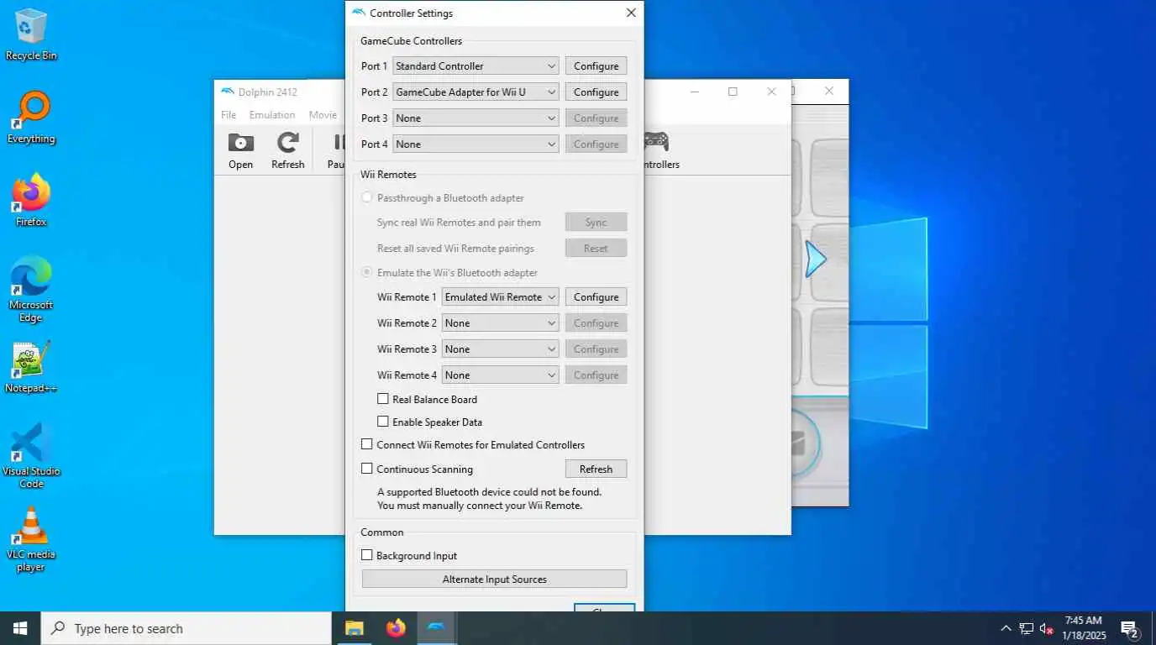Open the File menu in Dolphin
Image resolution: width=1156 pixels, height=645 pixels.
(229, 115)
